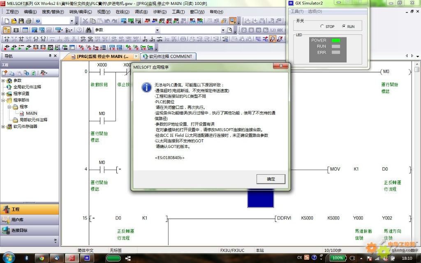Save the project with the floppy icon
The image size is (421, 263).
click(21, 21)
